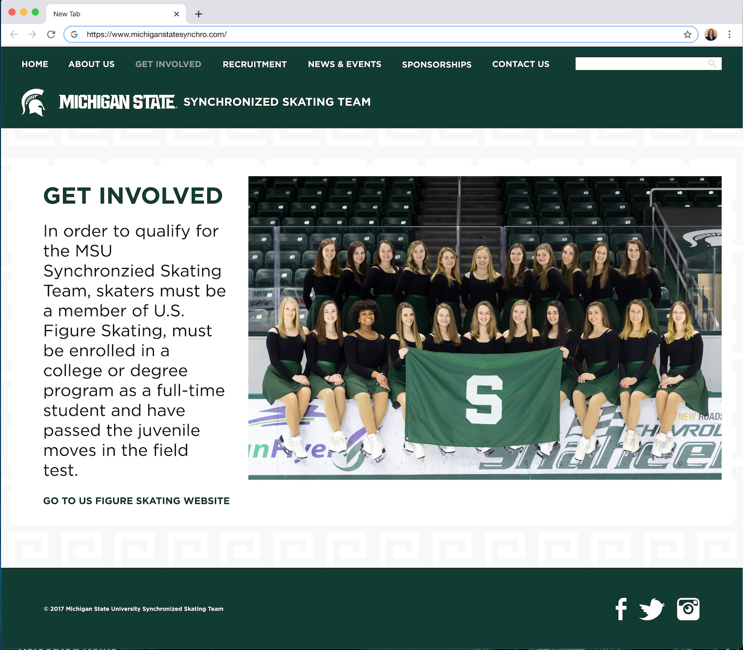Close the New Tab tab

point(176,14)
